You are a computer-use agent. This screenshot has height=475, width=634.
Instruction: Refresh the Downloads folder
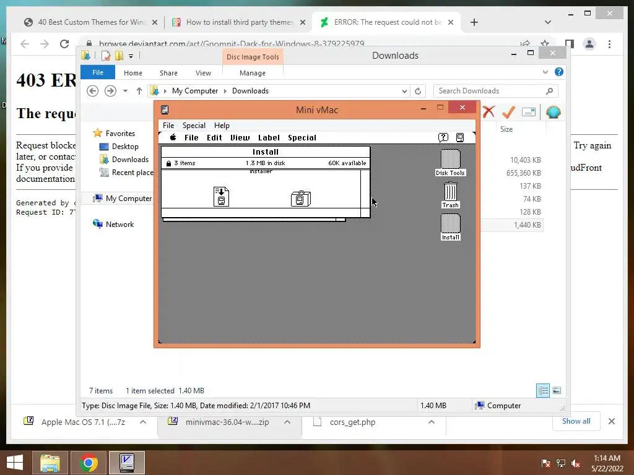(418, 92)
